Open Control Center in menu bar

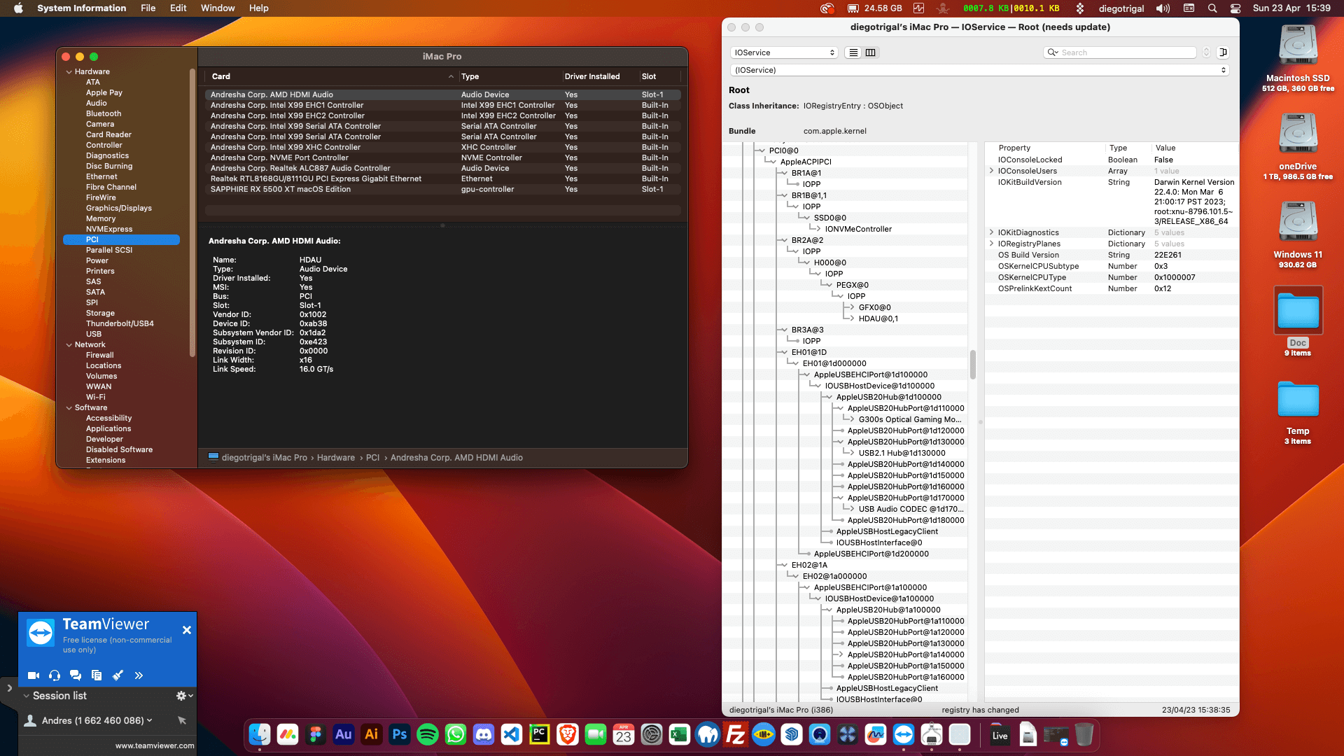1235,8
